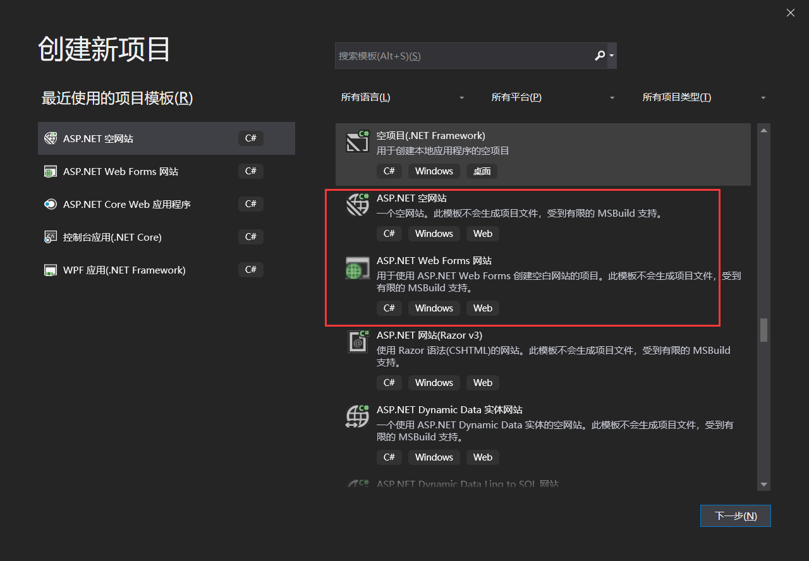Open the 所有语言 filter dropdown

click(x=403, y=97)
